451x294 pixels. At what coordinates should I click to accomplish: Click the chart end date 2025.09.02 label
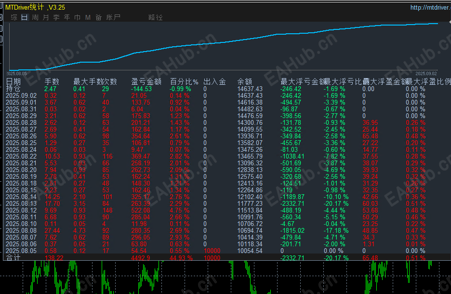[426, 74]
